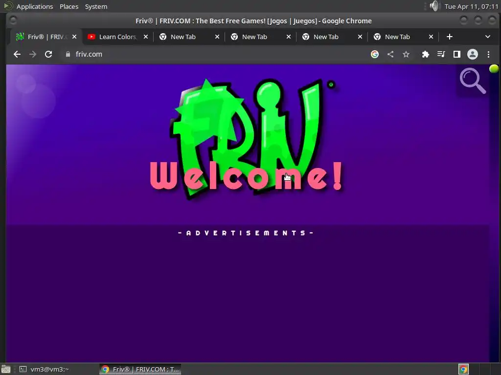This screenshot has width=501, height=375.
Task: Close the Learn Colors tab
Action: 146,37
